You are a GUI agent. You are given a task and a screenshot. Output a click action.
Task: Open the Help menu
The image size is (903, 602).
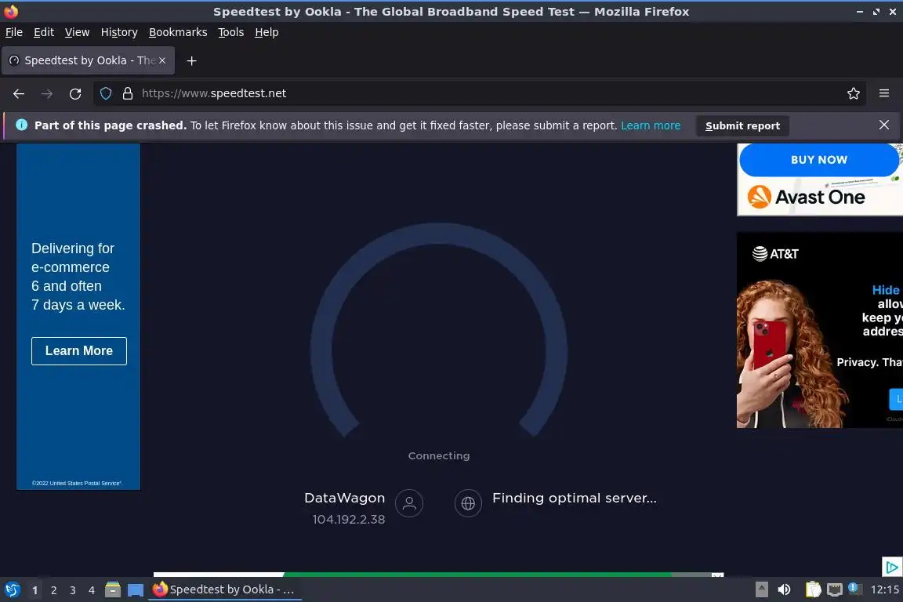267,32
